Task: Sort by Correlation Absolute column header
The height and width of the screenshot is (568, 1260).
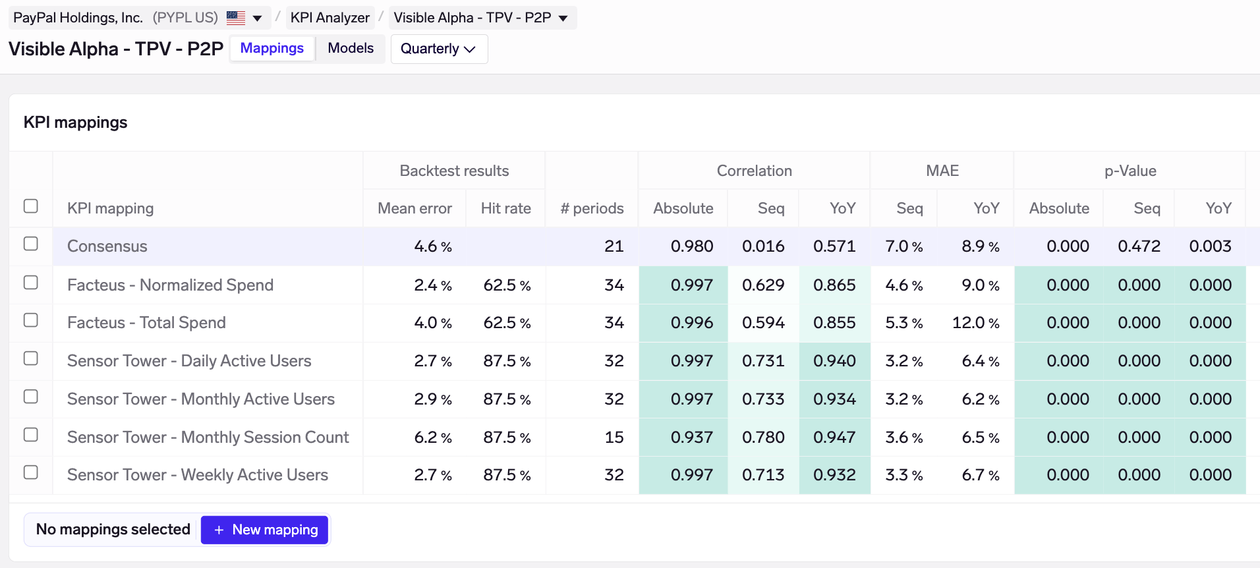Action: tap(683, 208)
